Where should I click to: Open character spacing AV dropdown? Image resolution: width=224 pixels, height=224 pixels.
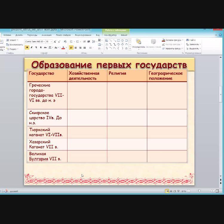pos(51,47)
